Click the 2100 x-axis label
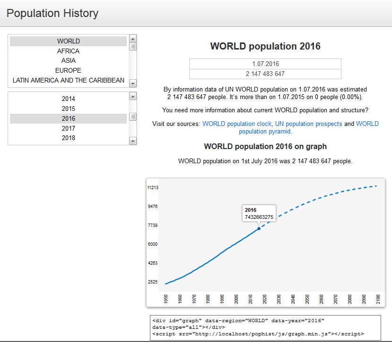 click(378, 299)
